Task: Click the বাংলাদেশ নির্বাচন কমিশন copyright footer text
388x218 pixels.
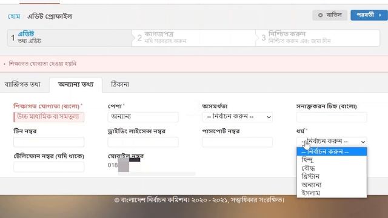Action: coord(199,200)
